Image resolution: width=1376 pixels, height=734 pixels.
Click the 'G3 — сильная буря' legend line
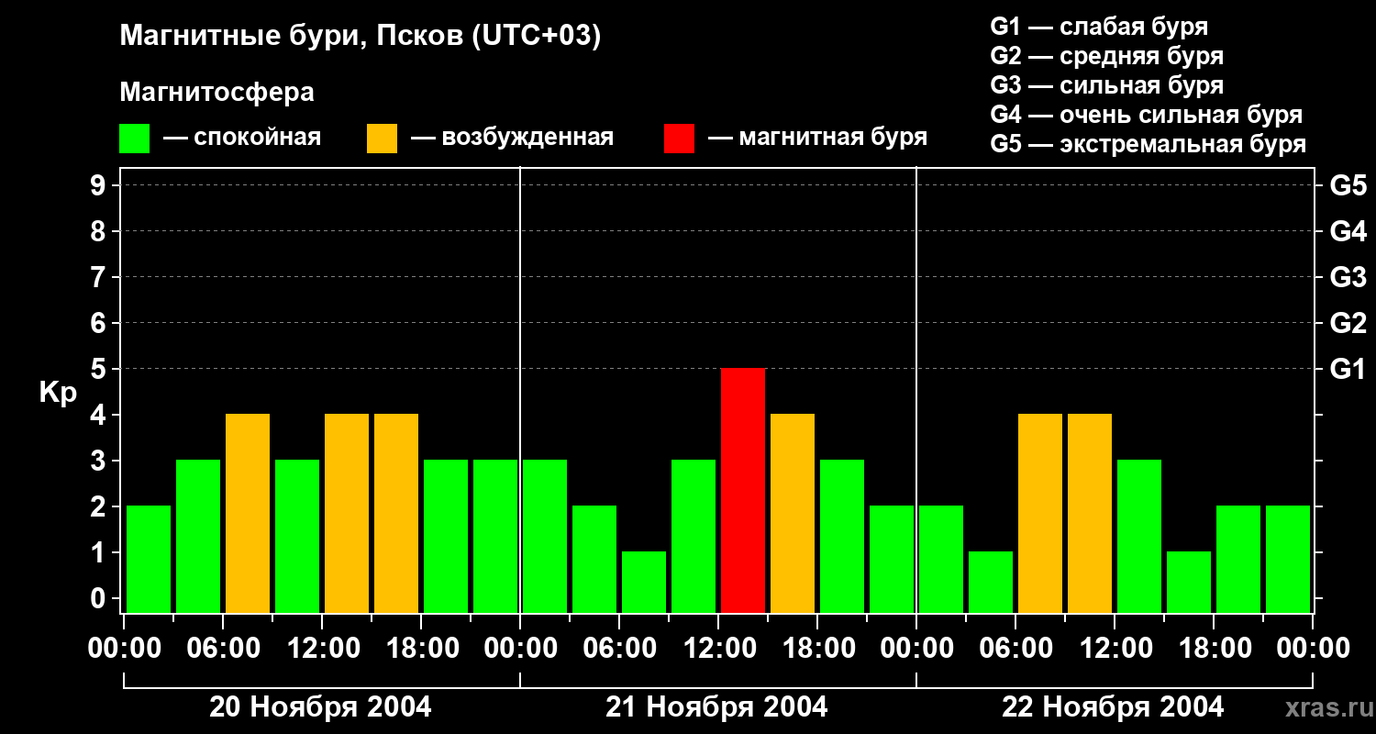click(x=1106, y=85)
